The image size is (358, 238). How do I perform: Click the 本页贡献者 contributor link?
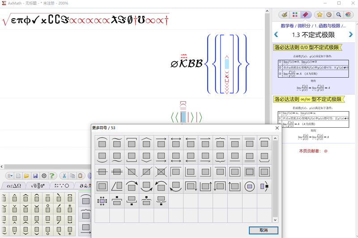(313, 151)
